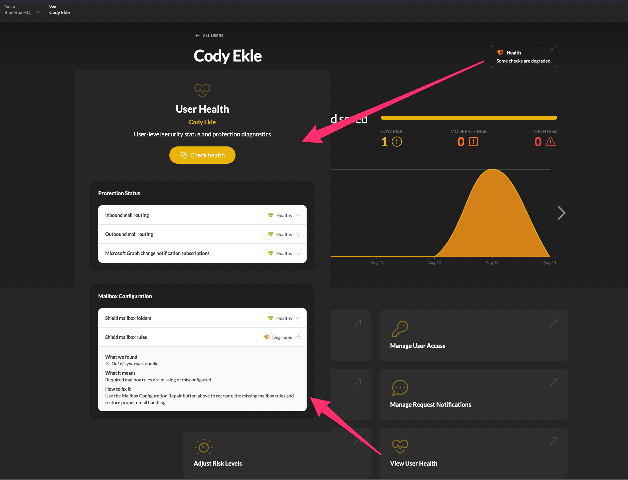Click the Aug 12 chart axis marker
Viewport: 628px width, 480px height.
tap(434, 262)
